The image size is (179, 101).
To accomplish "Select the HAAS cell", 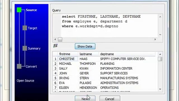I will click(x=88, y=59).
